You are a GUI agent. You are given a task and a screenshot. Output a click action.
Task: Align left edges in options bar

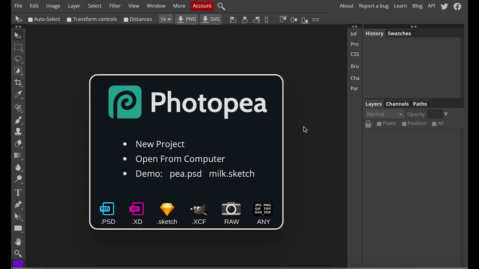point(233,19)
